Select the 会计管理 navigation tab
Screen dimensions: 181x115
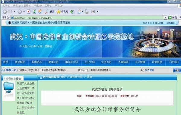[140, 62]
